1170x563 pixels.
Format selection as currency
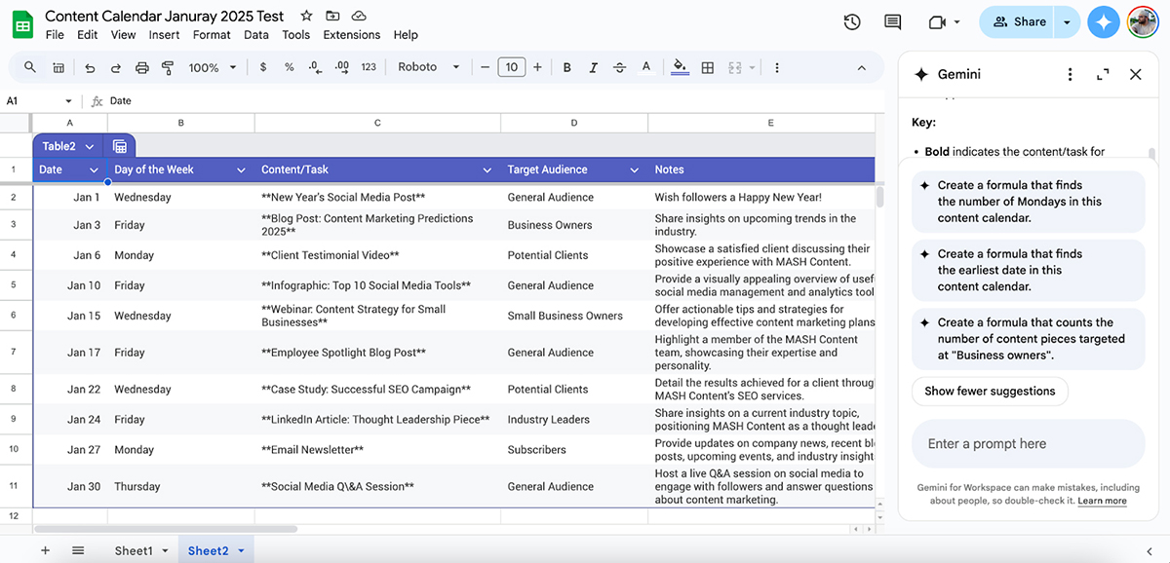pyautogui.click(x=261, y=68)
